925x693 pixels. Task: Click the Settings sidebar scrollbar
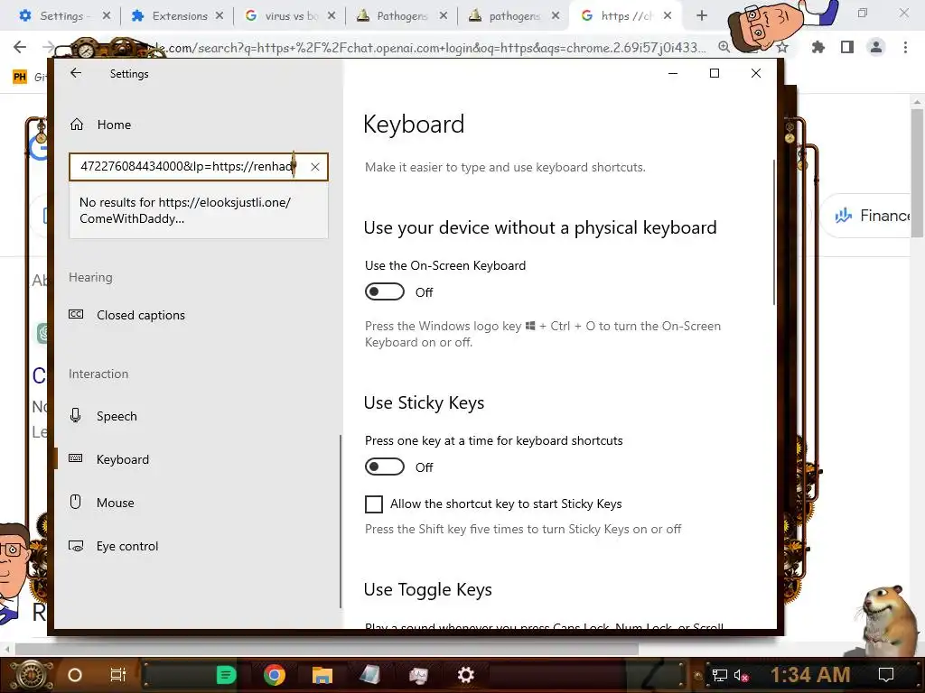341,522
